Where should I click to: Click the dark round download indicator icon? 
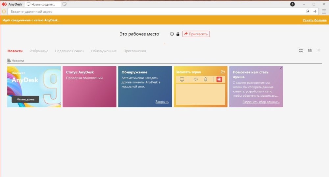[292, 4]
